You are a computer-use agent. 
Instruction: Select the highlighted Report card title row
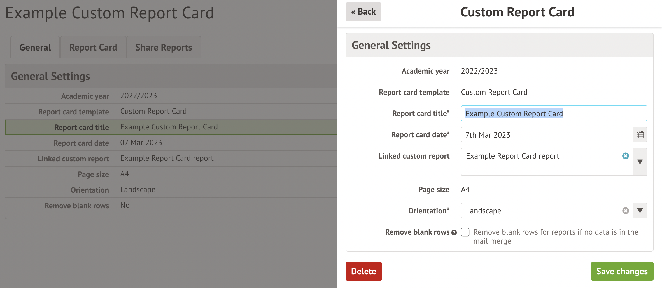(x=171, y=127)
